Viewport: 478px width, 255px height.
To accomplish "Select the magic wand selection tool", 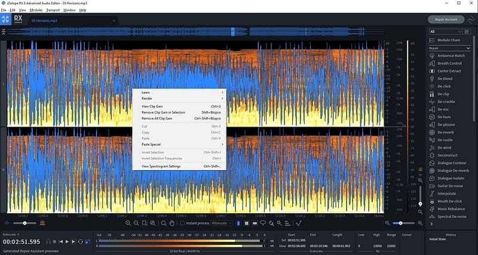I will point(279,223).
